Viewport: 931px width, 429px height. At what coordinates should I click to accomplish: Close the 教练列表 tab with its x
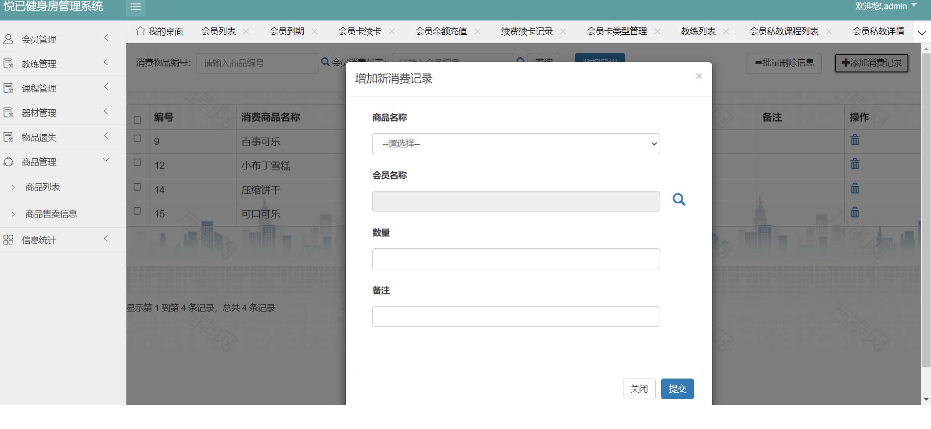pyautogui.click(x=726, y=31)
